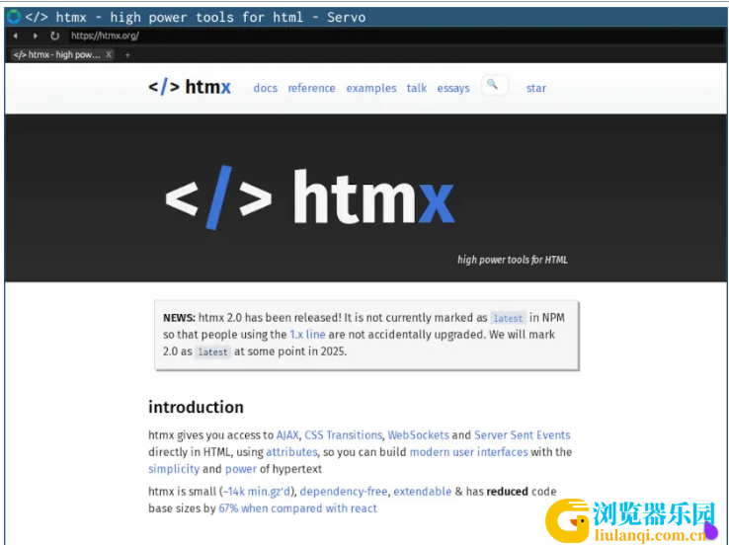Click the Servo logo in the title bar
Viewport: 729px width, 545px height.
(14, 17)
